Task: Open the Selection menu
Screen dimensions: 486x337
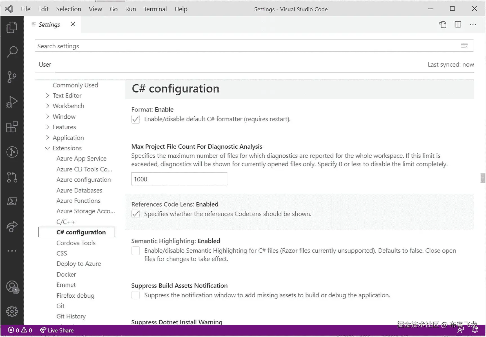Action: [68, 9]
